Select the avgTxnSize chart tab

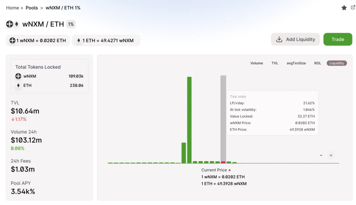(296, 63)
